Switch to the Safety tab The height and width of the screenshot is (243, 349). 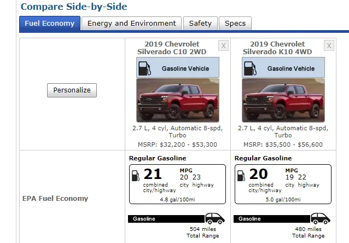(200, 24)
